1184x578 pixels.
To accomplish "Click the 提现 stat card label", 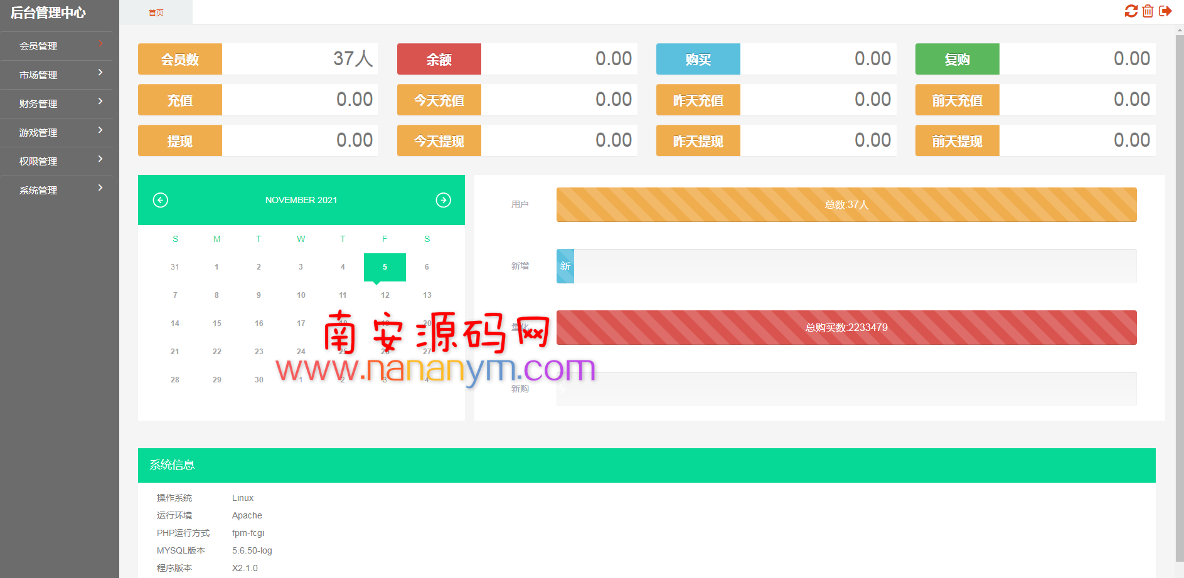I will (180, 140).
